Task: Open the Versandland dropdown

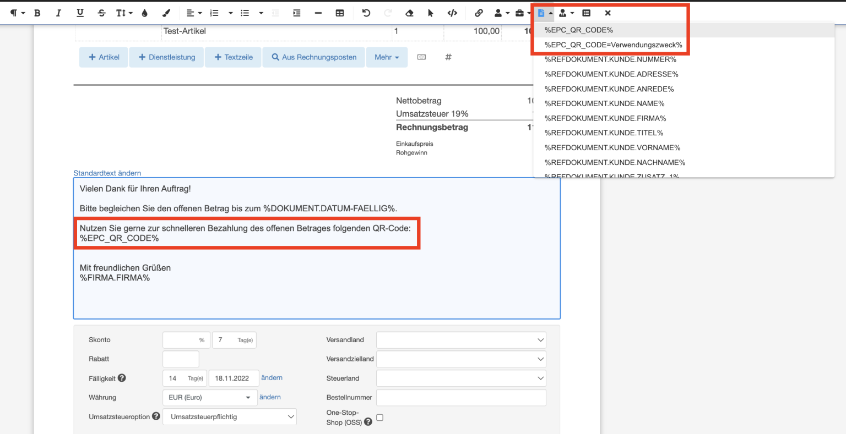Action: (x=460, y=339)
